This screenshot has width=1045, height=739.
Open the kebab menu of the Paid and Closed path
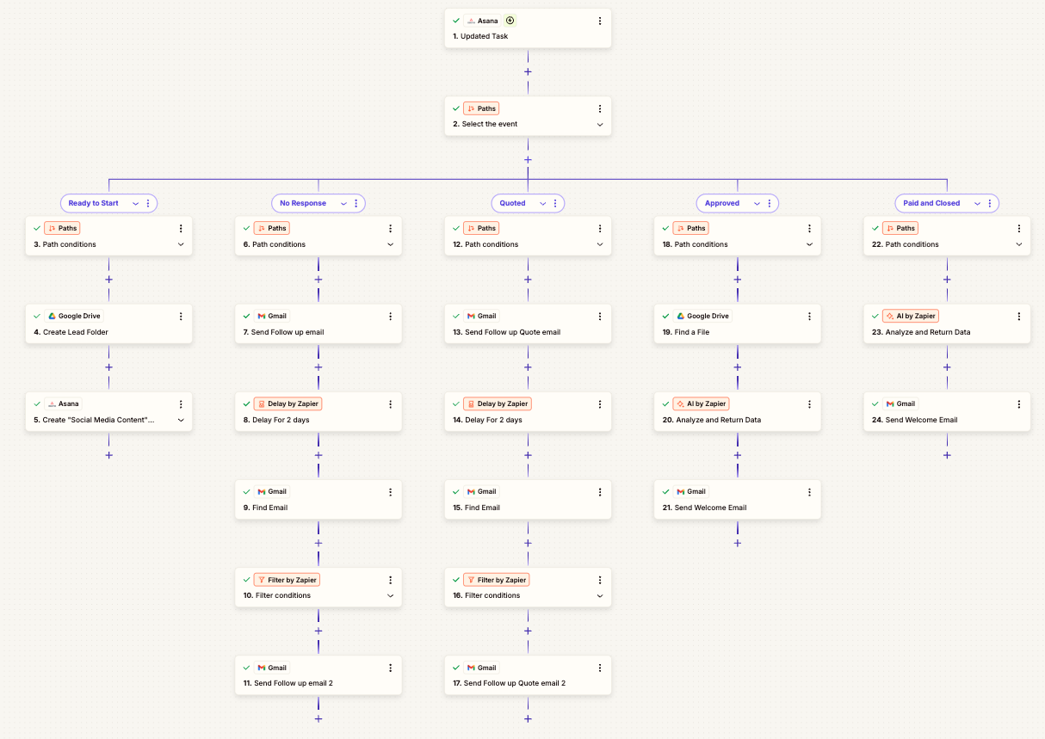[990, 204]
